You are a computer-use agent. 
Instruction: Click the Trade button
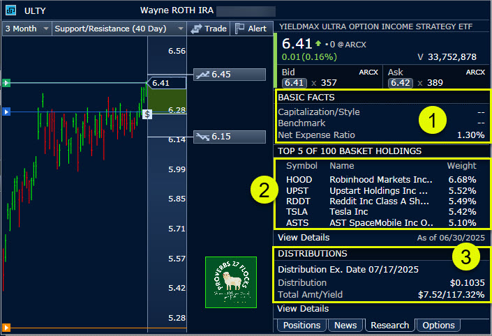pos(209,29)
